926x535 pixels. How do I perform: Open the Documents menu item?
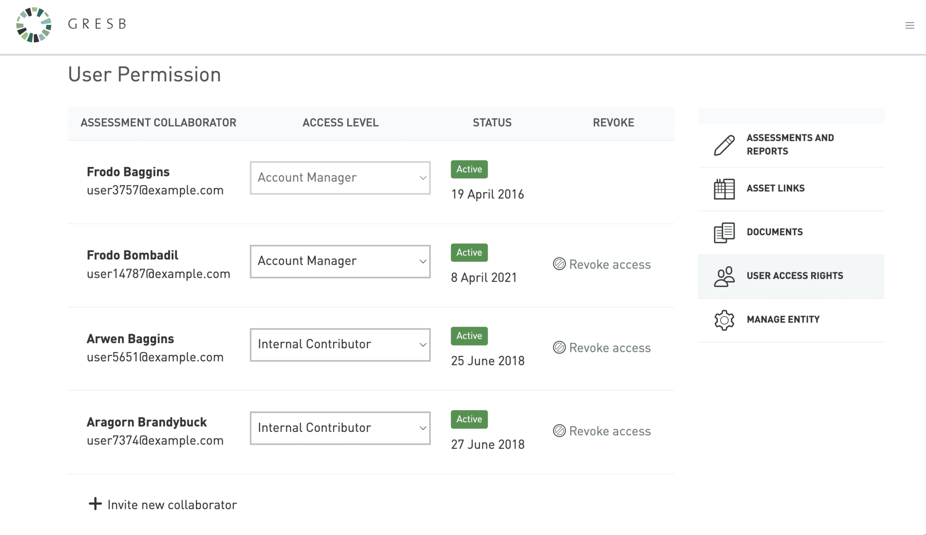[x=775, y=232]
